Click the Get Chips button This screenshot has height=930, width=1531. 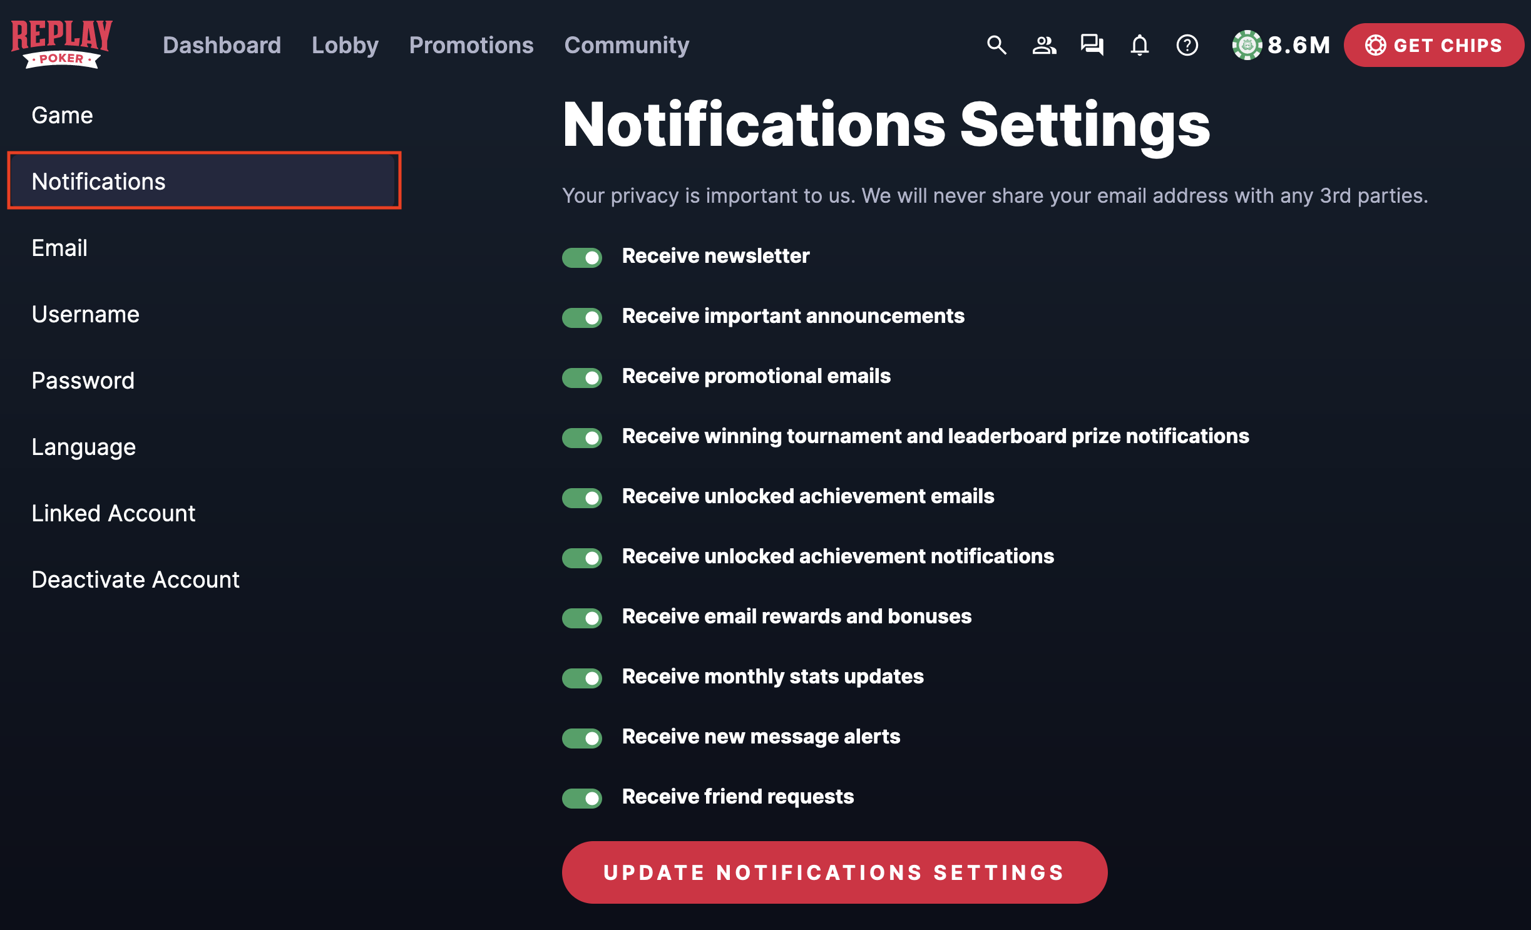coord(1433,45)
